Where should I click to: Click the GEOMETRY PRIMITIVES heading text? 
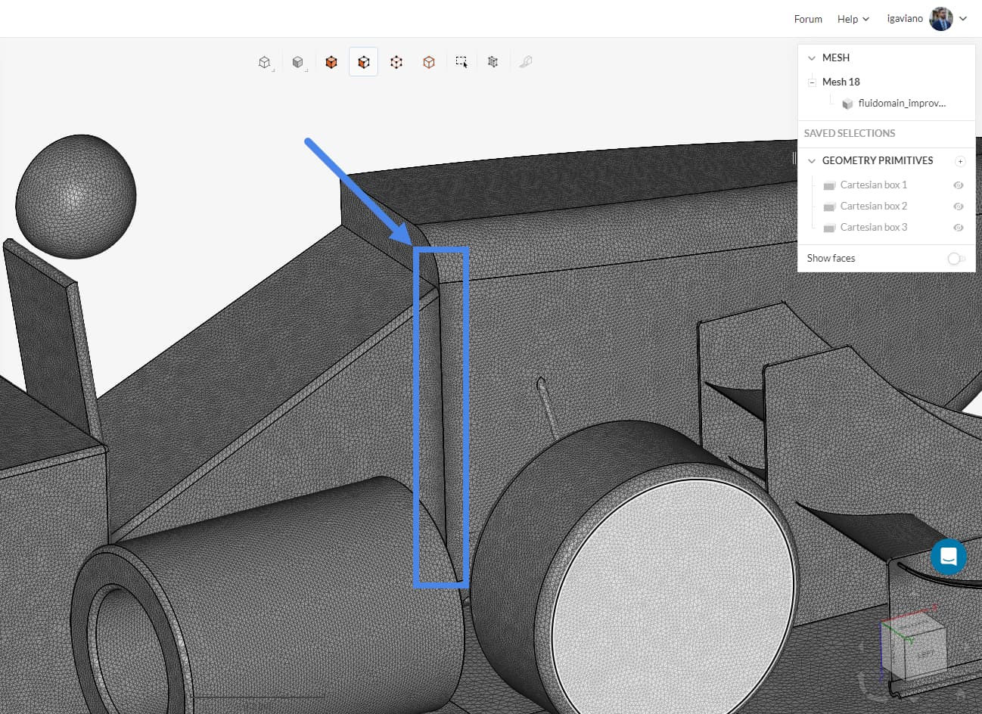point(878,160)
